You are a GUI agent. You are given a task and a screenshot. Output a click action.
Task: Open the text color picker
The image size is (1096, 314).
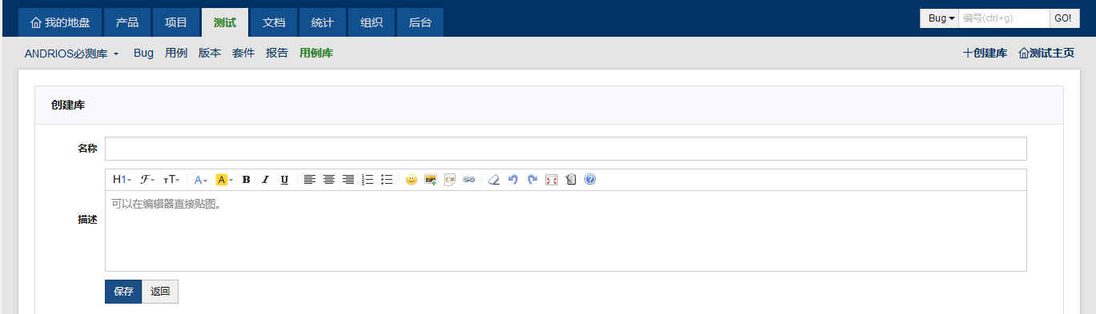pos(201,180)
